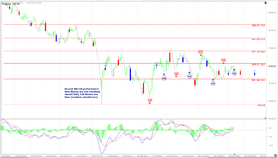Click the 4400.00 price axis label

pyautogui.click(x=272, y=48)
